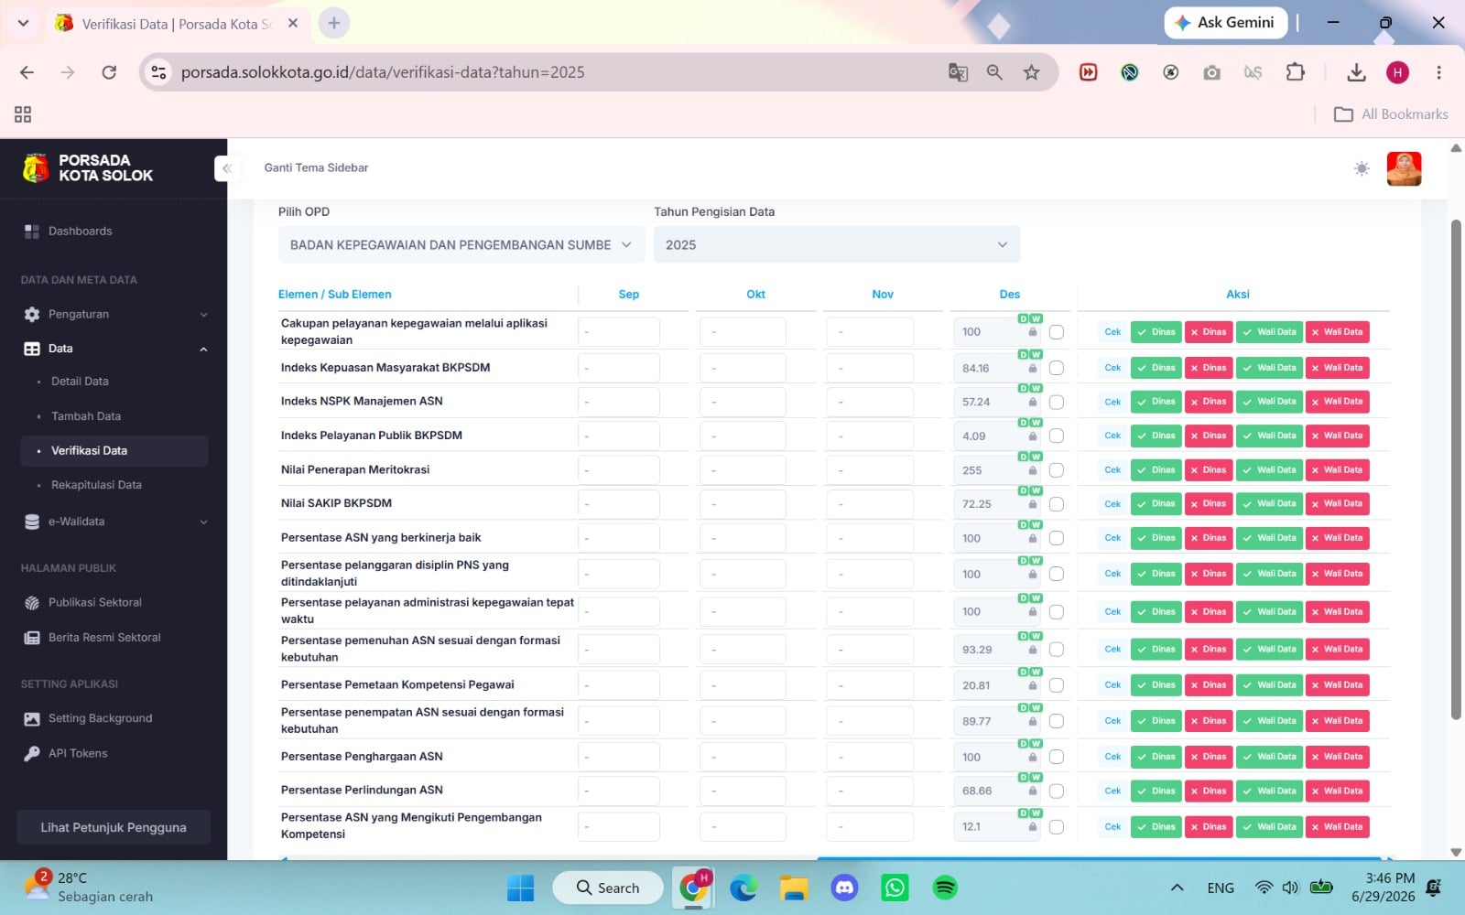Open Setting Background image icon

coord(32,719)
